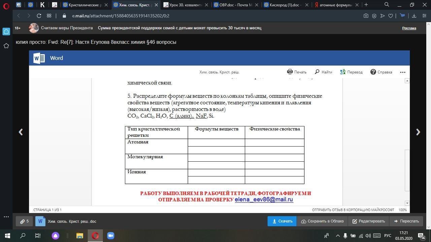Show hidden tray icons chevron
Viewport: 431px width, 242px height.
coord(338,236)
